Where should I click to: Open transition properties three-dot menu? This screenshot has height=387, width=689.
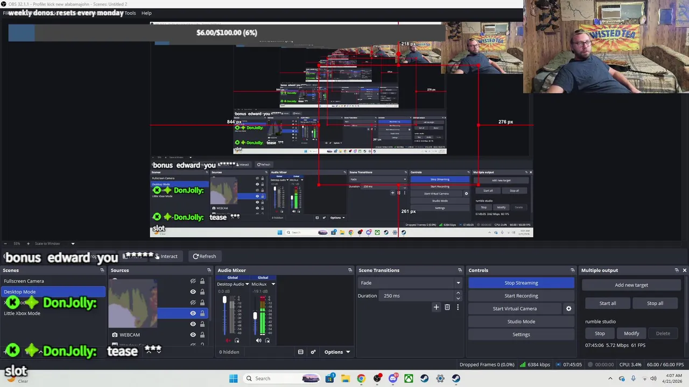pos(458,307)
